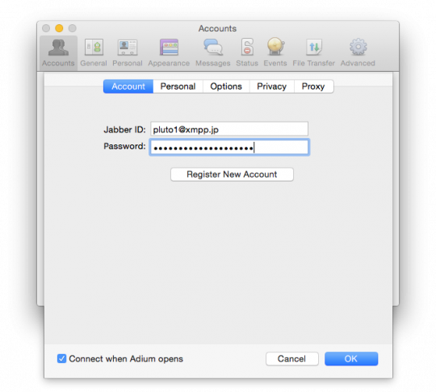Image resolution: width=436 pixels, height=392 pixels.
Task: Click the Register New Account button
Action: (232, 174)
